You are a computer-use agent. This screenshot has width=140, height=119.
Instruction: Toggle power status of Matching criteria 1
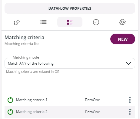(10, 100)
